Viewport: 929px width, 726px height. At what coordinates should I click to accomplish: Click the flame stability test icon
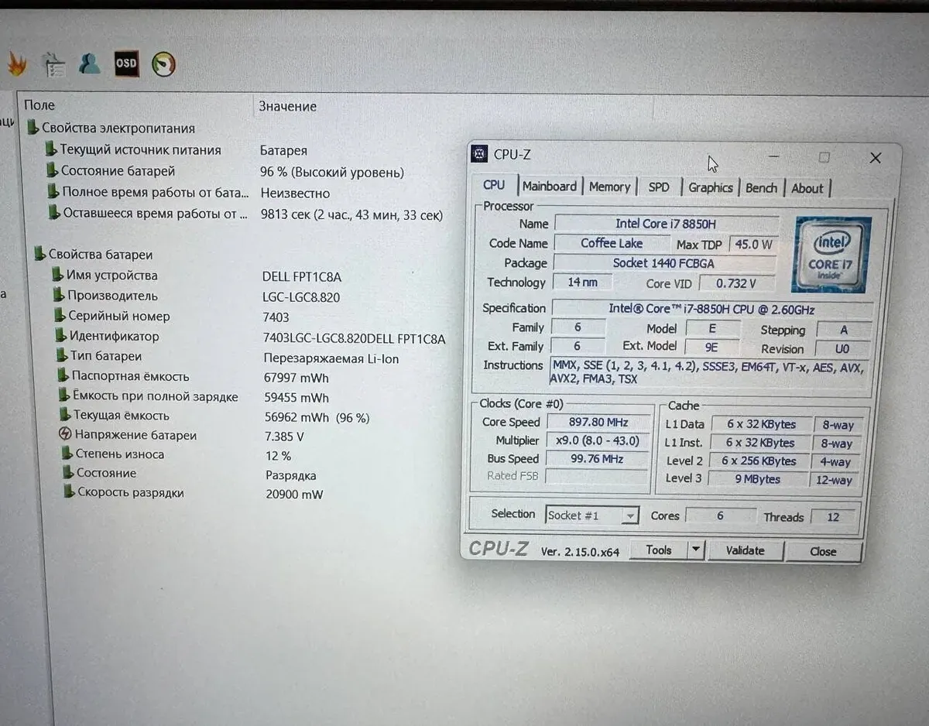click(15, 65)
